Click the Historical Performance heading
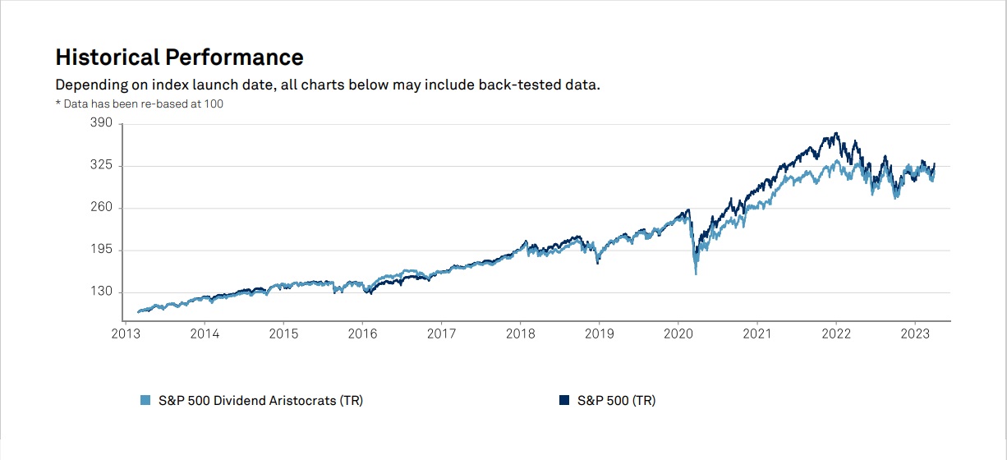The height and width of the screenshot is (460, 1007). 179,57
